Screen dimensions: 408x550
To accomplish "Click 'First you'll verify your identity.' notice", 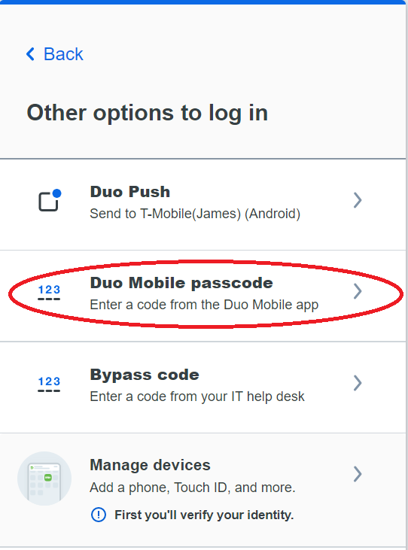I will click(x=204, y=515).
